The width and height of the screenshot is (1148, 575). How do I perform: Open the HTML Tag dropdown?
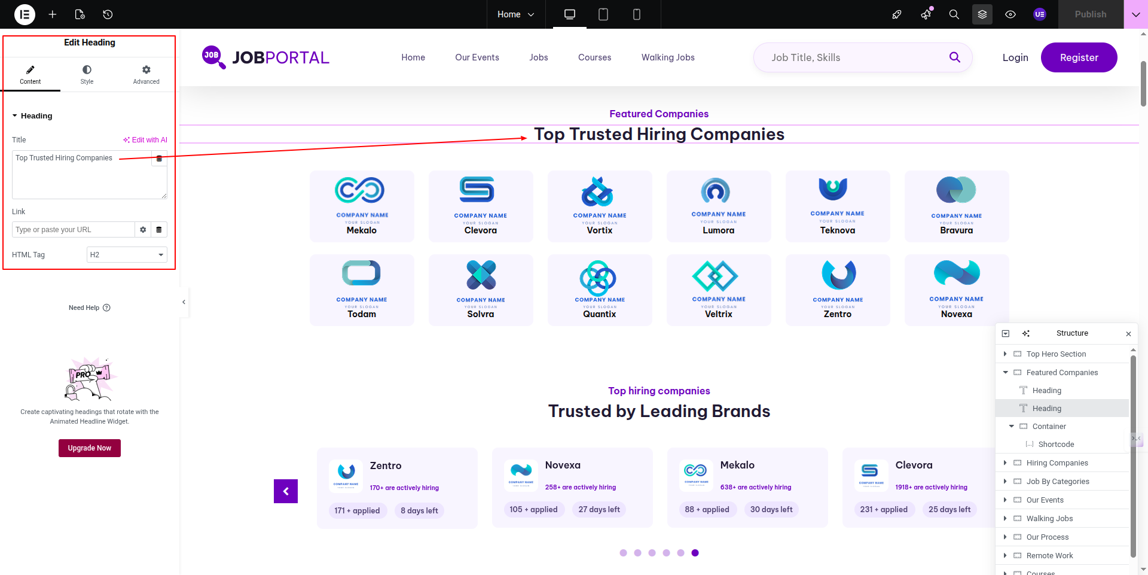tap(127, 255)
